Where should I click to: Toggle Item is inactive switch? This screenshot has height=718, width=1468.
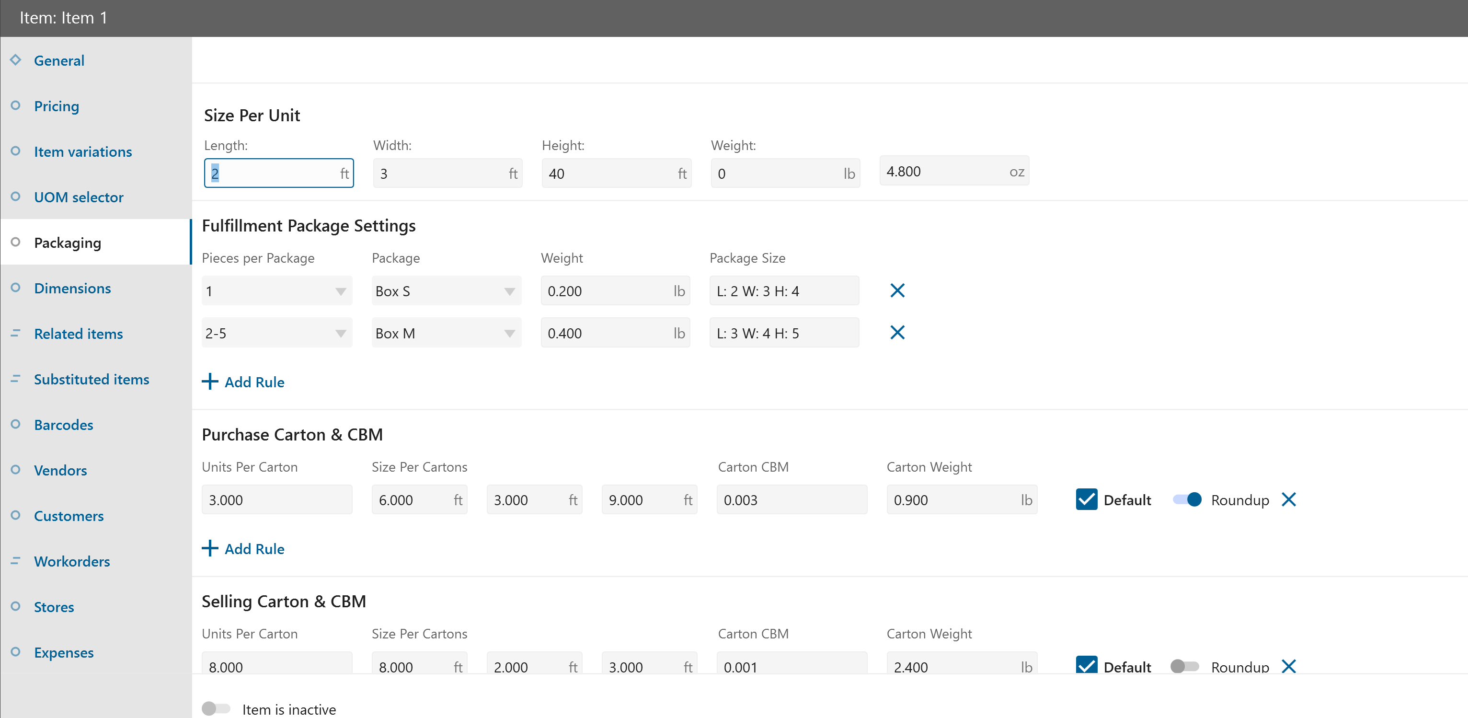[216, 708]
